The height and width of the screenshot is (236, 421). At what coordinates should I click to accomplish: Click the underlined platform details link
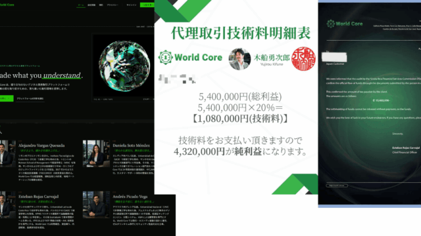pyautogui.click(x=30, y=99)
